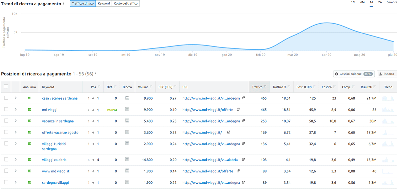400x190 pixels.
Task: Switch chart to Keyword tab
Action: (x=104, y=4)
